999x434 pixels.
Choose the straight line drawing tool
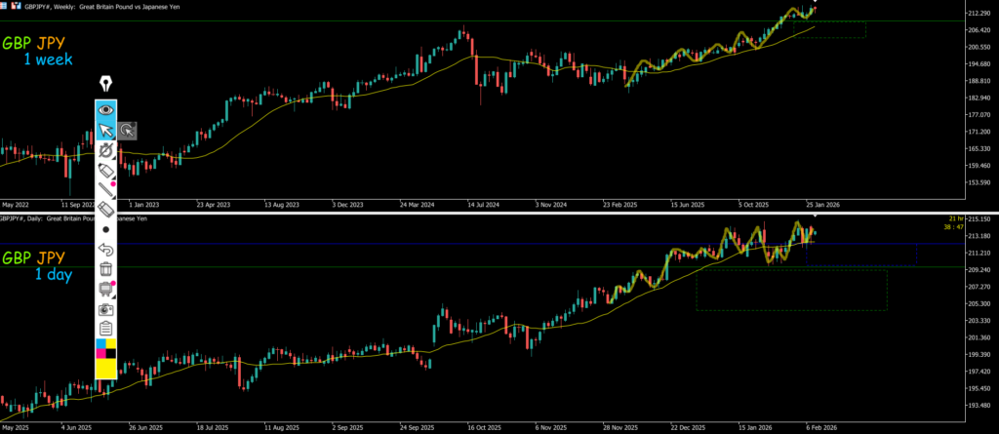coord(105,189)
